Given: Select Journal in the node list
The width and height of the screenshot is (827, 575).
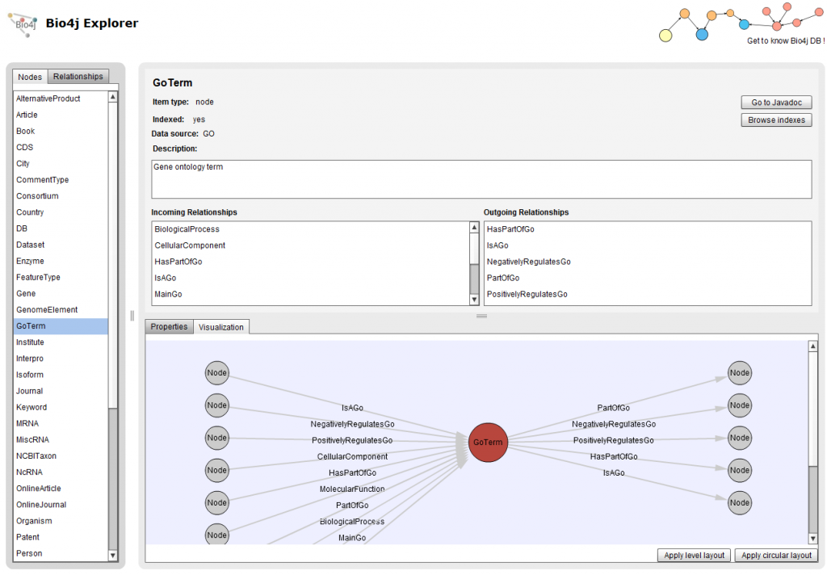Looking at the screenshot, I should tap(61, 391).
